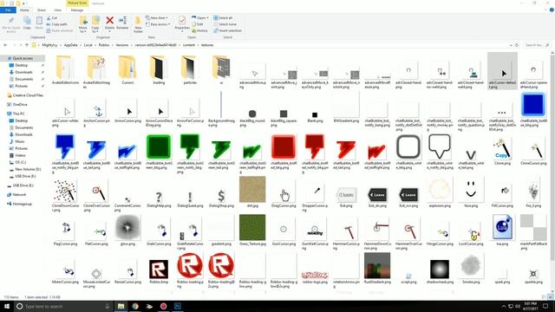Select OneDrive in navigation pane
This screenshot has height=312, width=555.
click(x=20, y=104)
